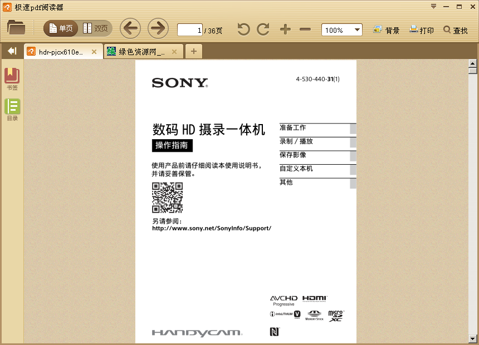Click the Sony support URL link
Image resolution: width=479 pixels, height=345 pixels.
point(211,228)
